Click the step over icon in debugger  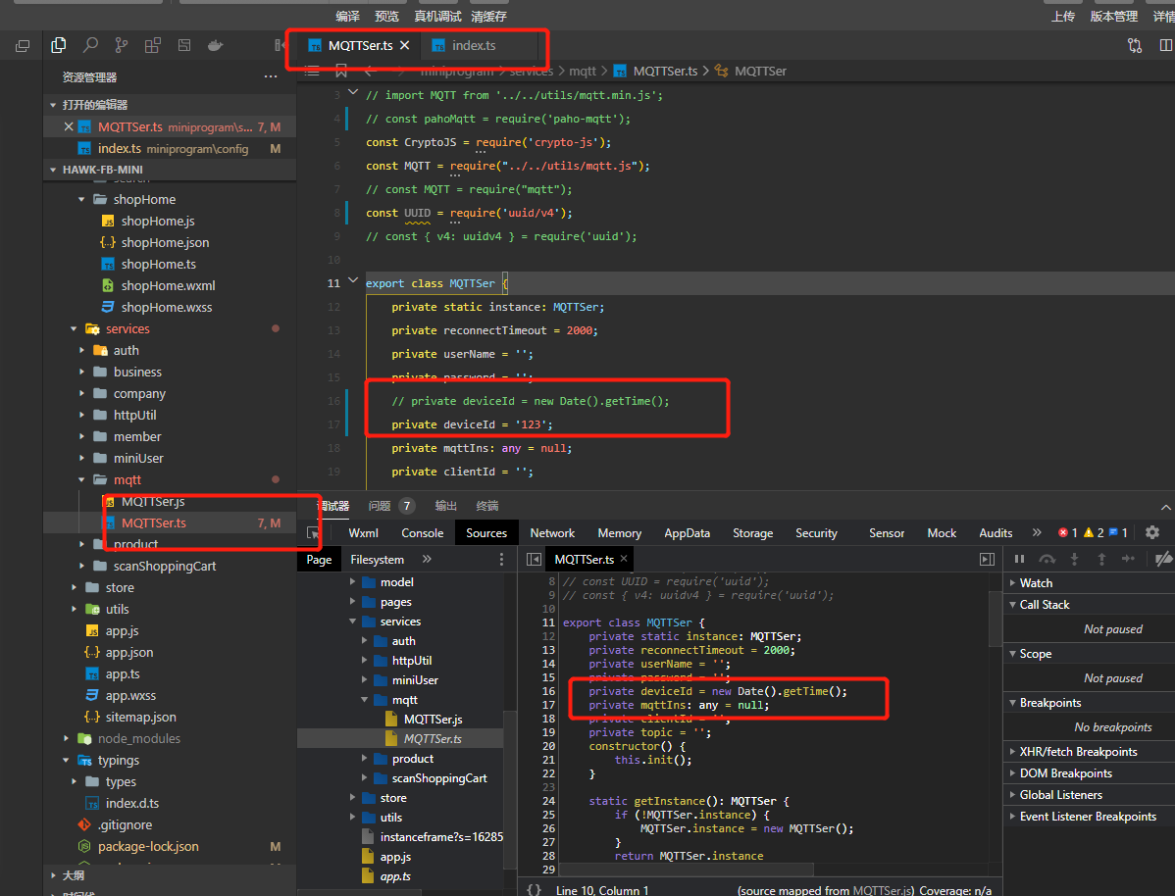click(x=1047, y=559)
